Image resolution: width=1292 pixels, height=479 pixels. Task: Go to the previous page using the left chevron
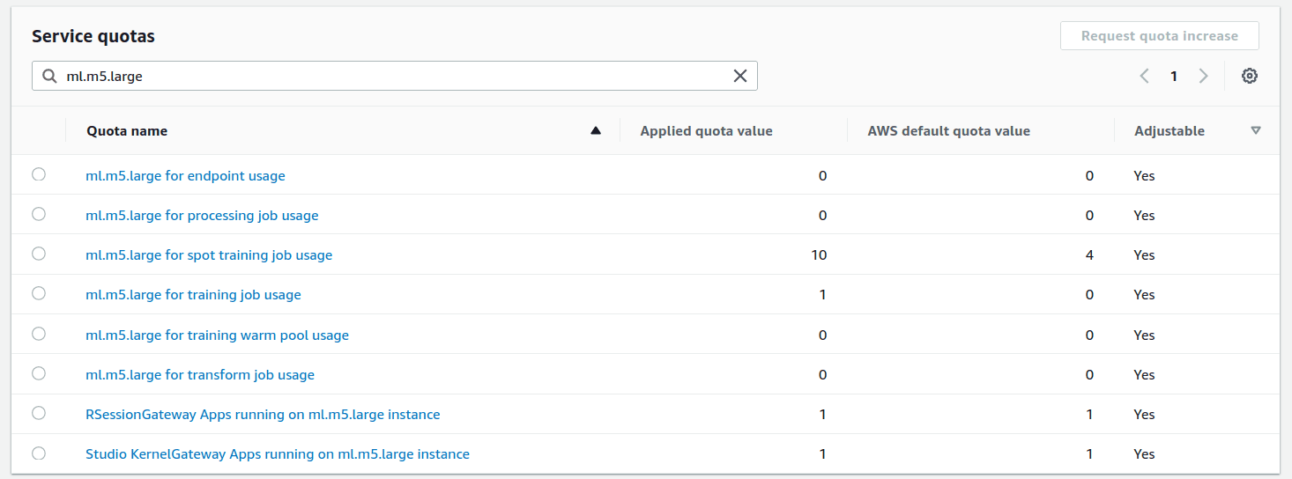(1144, 76)
